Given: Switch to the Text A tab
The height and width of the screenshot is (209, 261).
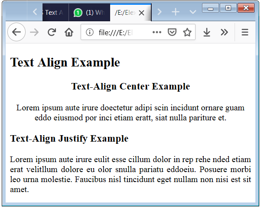Looking at the screenshot, I should coord(55,13).
